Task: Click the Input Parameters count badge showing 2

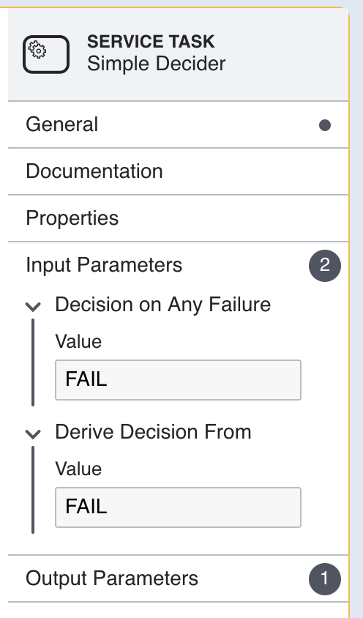Action: pos(325,265)
